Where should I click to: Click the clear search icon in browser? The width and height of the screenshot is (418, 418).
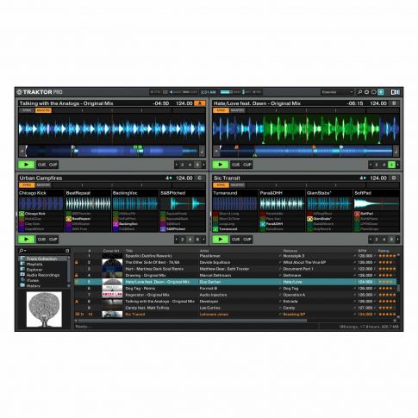coord(67,251)
